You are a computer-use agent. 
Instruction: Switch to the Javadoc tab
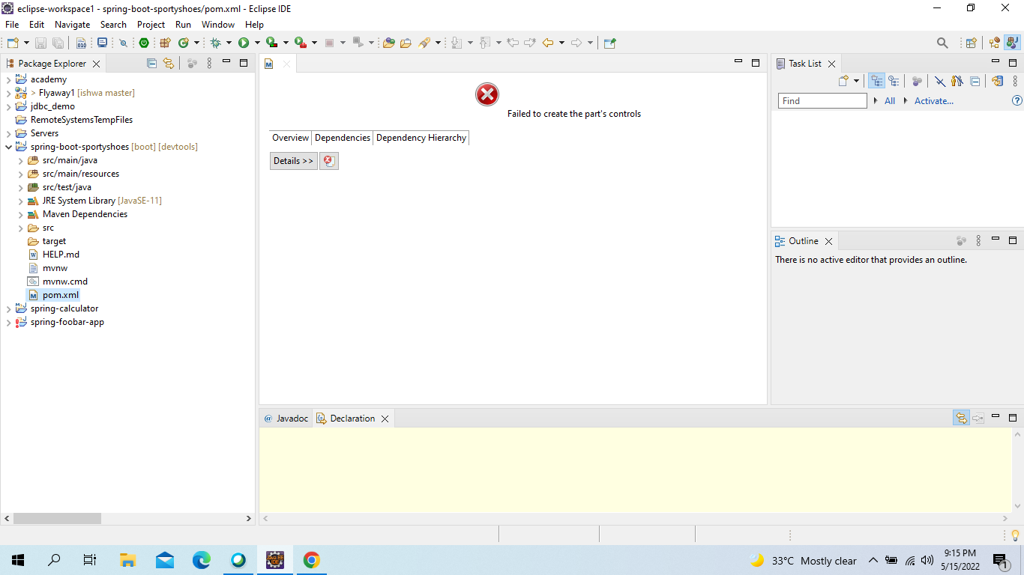click(286, 419)
